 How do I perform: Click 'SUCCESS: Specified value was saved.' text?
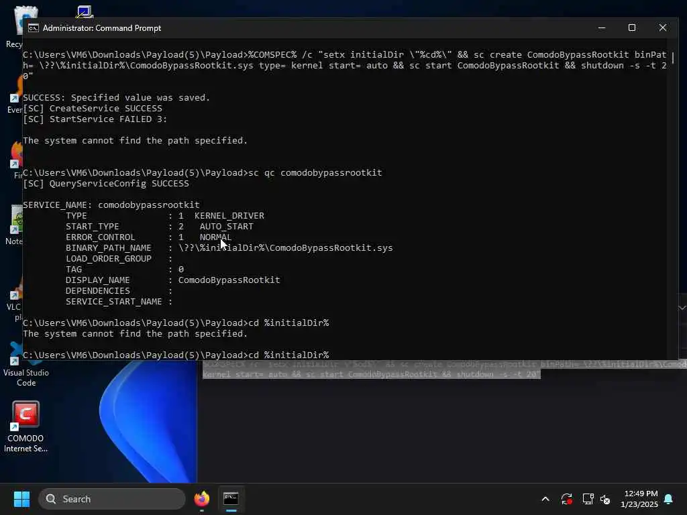(117, 98)
